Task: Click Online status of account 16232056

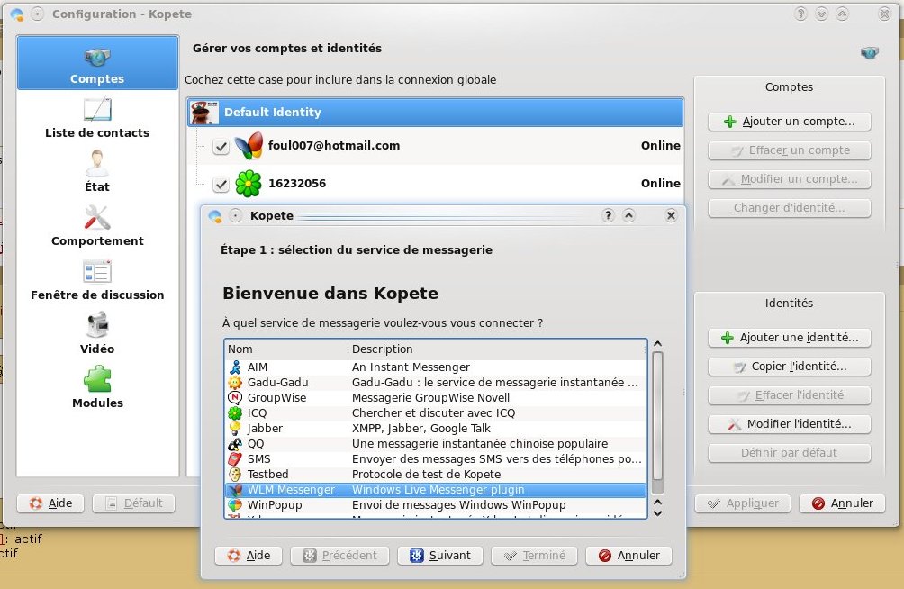Action: (x=661, y=184)
